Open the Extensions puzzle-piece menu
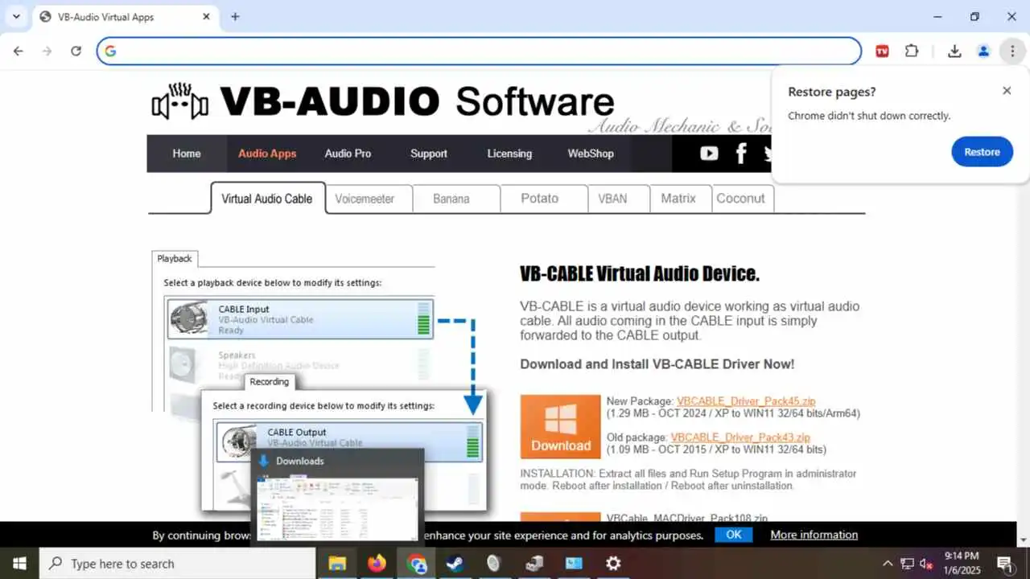This screenshot has height=579, width=1030. point(912,51)
